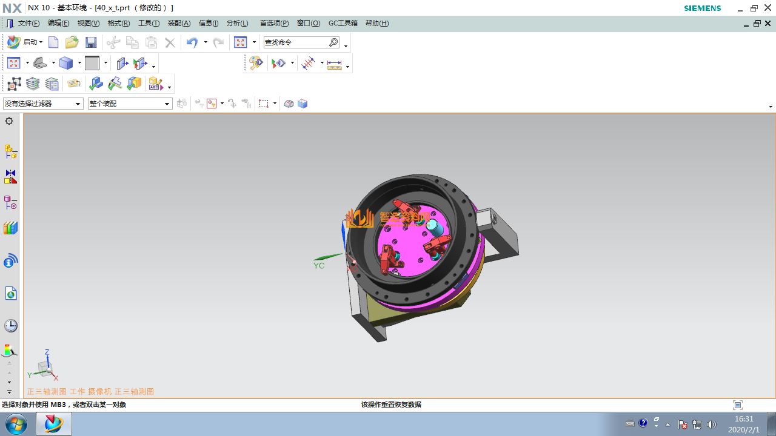Open the Constraint Navigator sidebar tab
776x436 pixels.
click(x=10, y=176)
